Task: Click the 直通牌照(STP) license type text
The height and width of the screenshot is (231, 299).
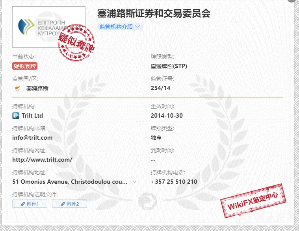Action: (169, 66)
